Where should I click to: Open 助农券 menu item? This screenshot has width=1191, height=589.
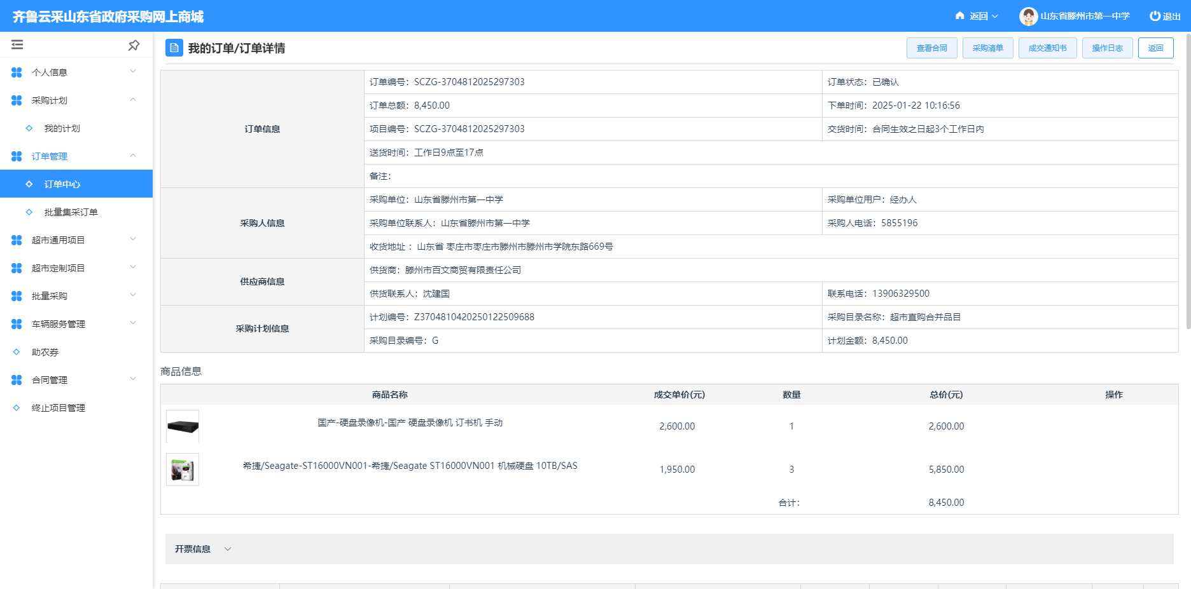pos(45,352)
